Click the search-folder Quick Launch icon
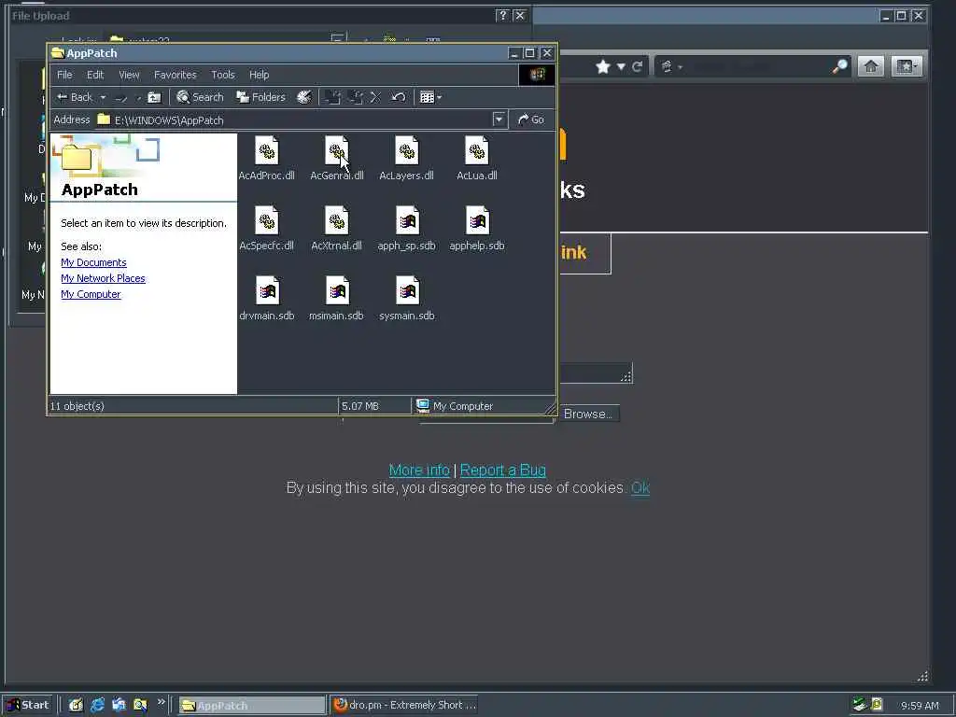 coord(140,705)
